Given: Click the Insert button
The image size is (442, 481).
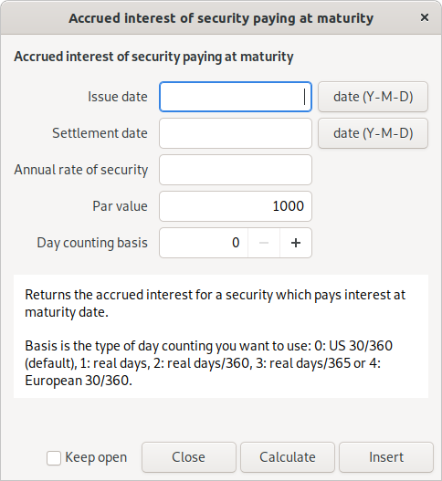Looking at the screenshot, I should [386, 457].
